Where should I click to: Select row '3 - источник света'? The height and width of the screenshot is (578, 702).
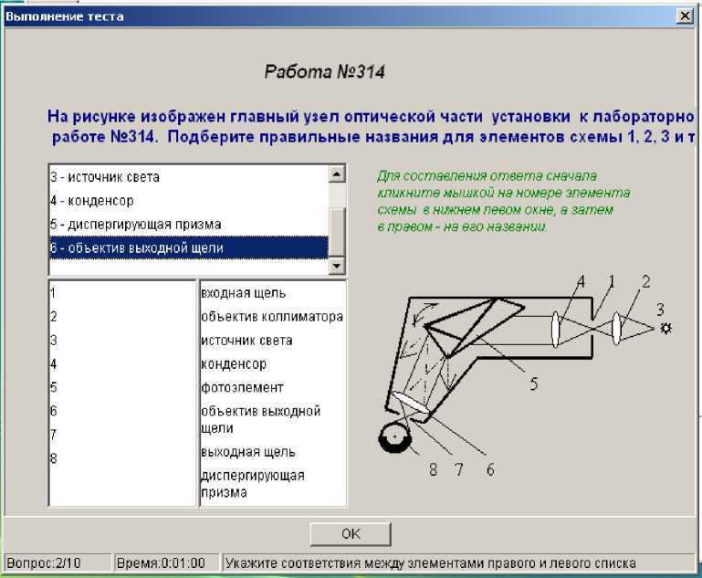(x=188, y=177)
